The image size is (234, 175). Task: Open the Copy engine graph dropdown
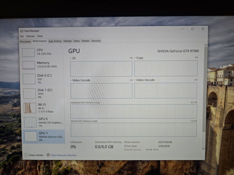pos(135,58)
